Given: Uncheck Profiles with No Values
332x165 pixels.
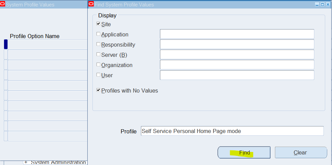Looking at the screenshot, I should tap(98, 90).
